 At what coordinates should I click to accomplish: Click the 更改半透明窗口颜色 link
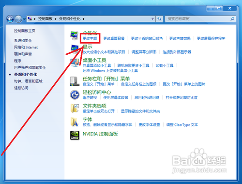[x=147, y=38]
